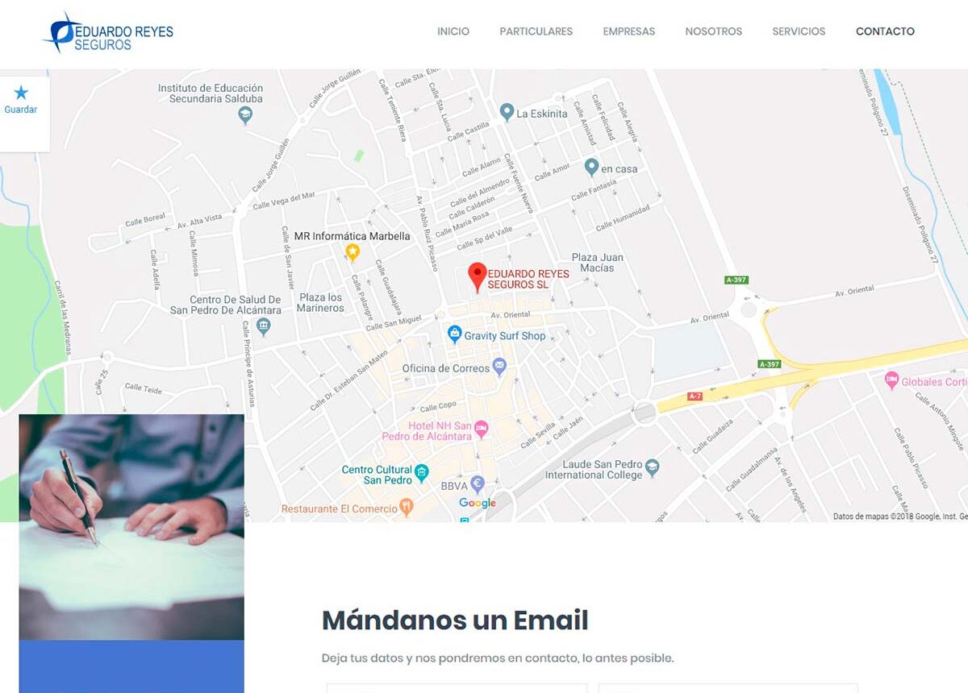
Task: Select the Gravity Surf Shop shopping marker
Action: click(454, 334)
